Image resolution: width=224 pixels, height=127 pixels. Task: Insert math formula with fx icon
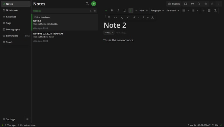tap(153, 17)
